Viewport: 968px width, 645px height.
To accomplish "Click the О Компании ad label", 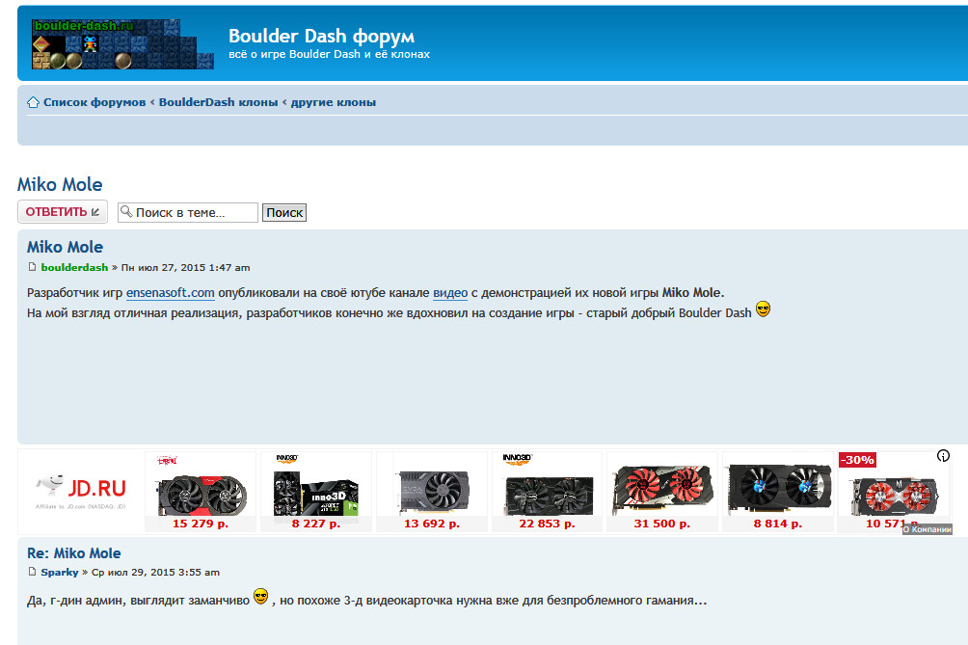I will (x=927, y=529).
